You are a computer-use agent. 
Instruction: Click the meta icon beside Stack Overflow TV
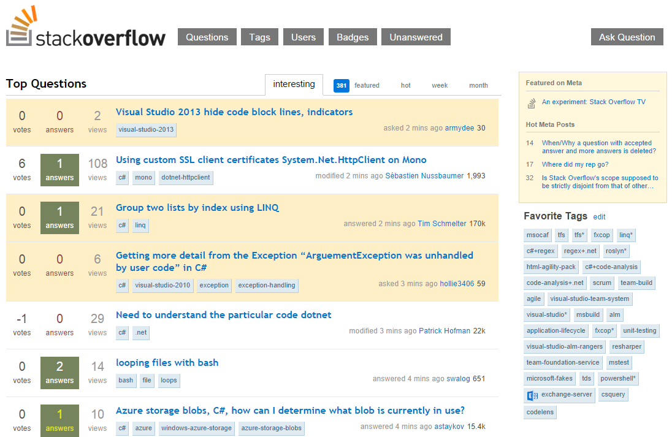click(x=532, y=103)
